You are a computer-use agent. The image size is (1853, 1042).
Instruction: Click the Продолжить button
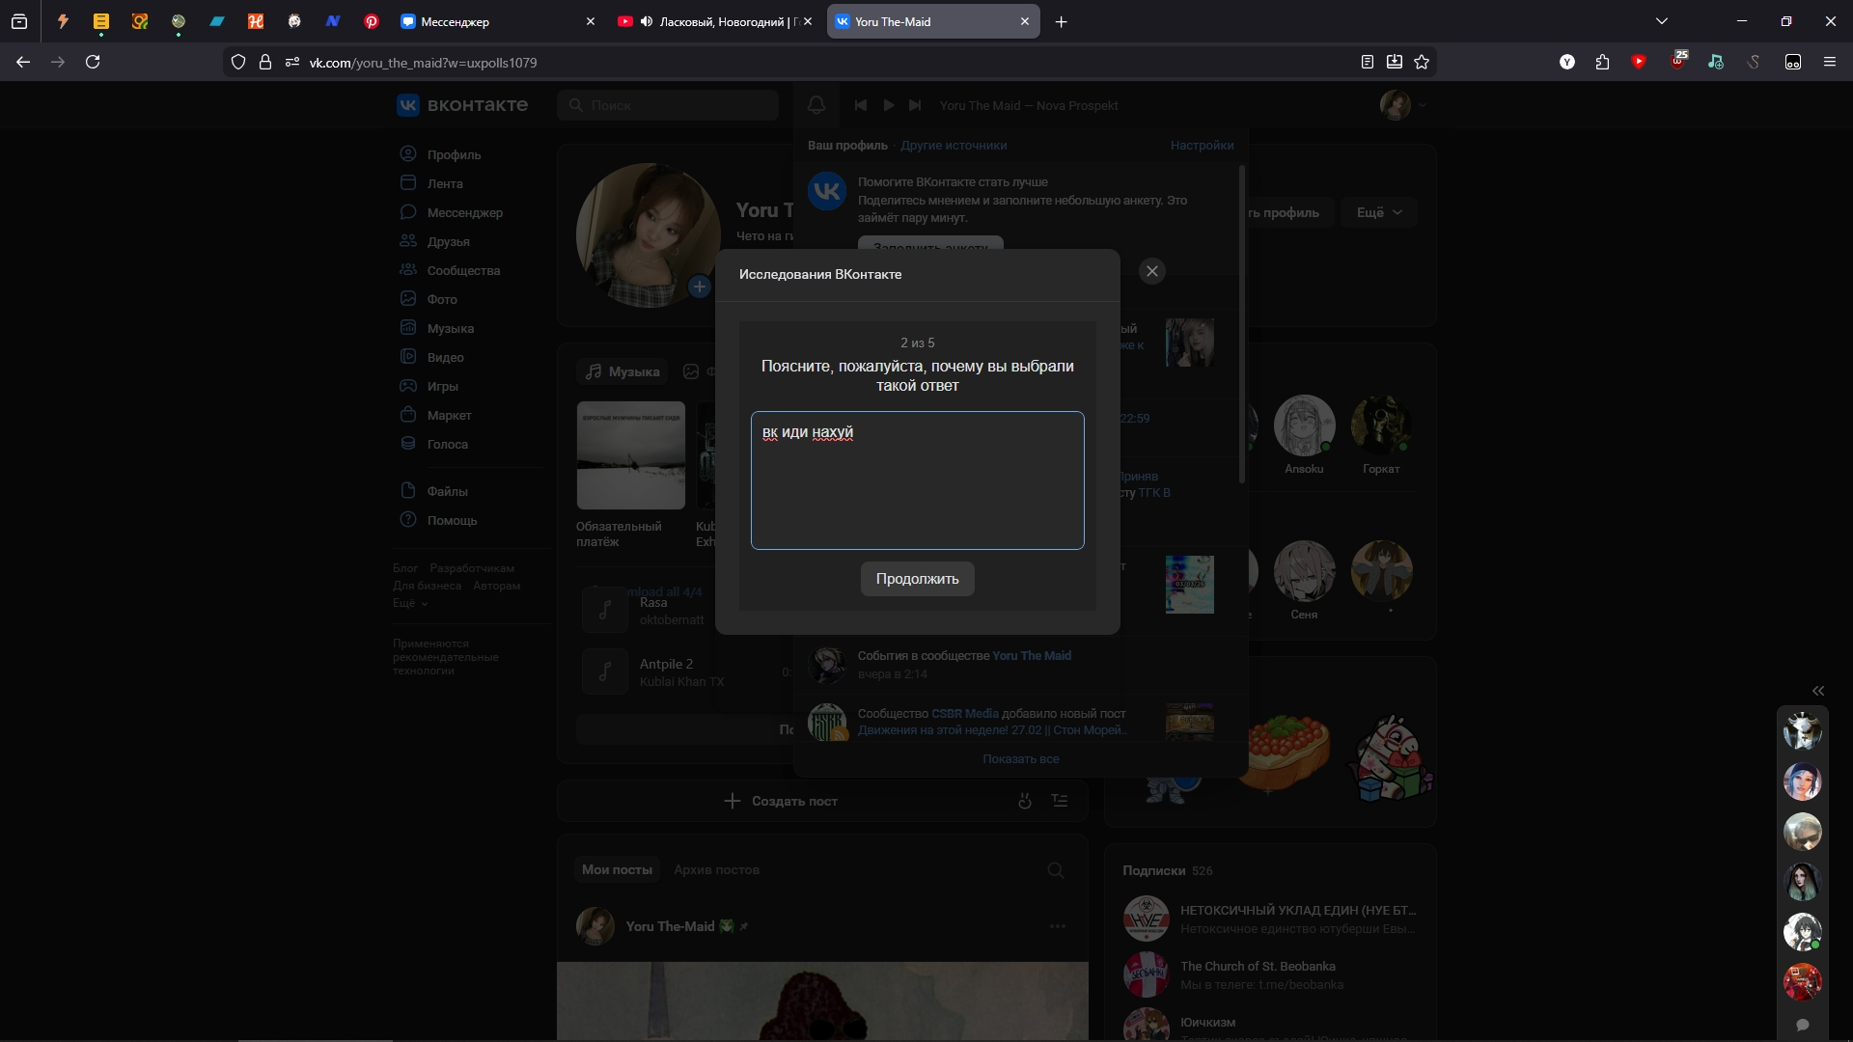click(x=917, y=579)
